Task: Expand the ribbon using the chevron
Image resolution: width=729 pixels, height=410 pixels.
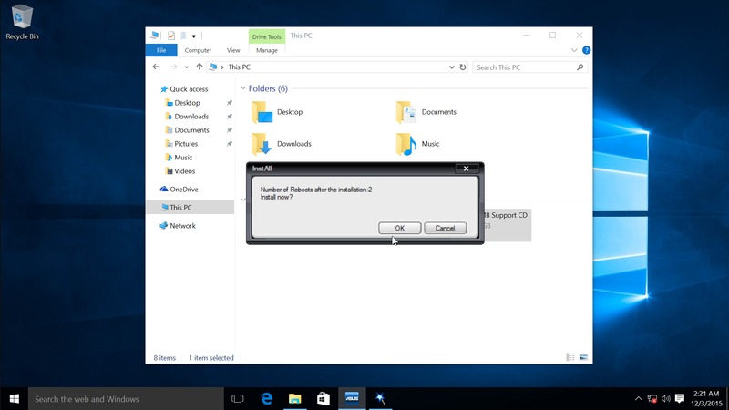Action: tap(576, 50)
